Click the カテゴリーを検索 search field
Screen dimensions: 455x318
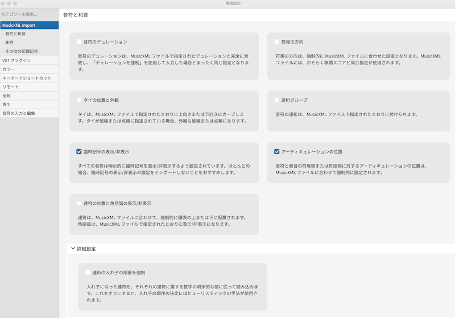pos(28,14)
